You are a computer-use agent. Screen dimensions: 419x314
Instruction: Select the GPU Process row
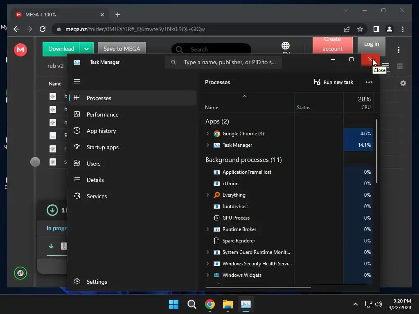(288, 218)
